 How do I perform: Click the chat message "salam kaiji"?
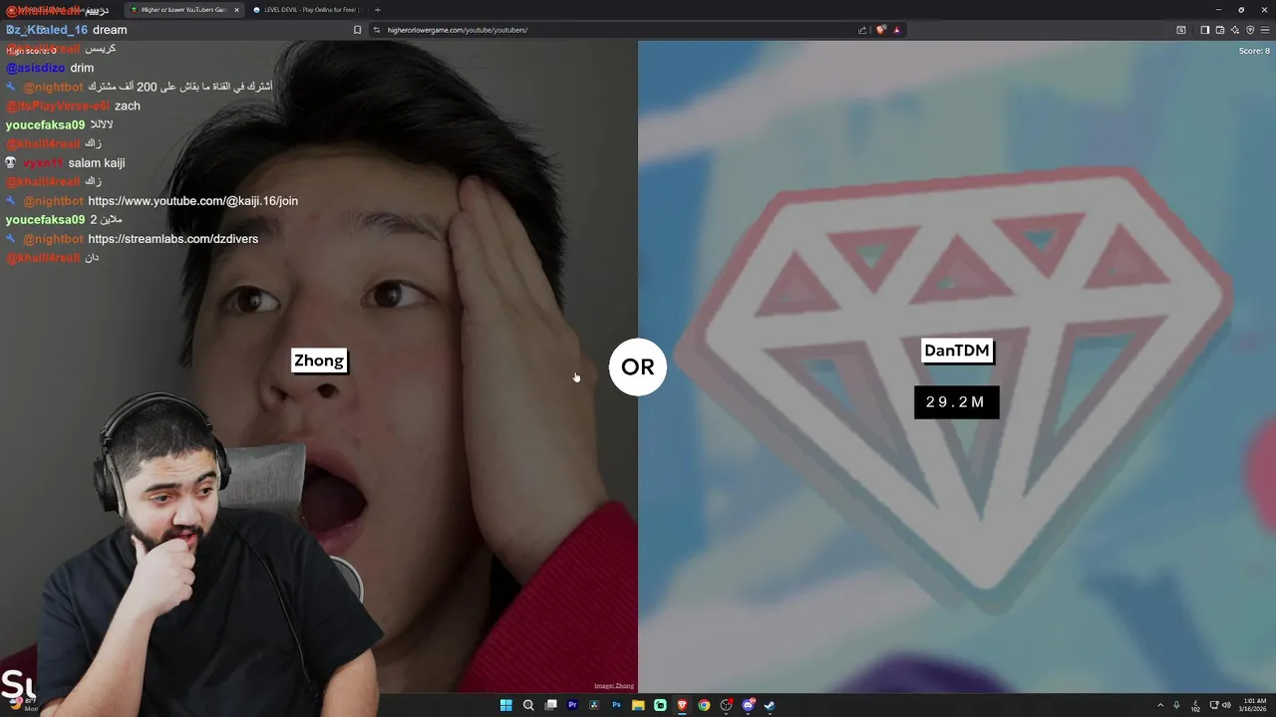pos(97,163)
